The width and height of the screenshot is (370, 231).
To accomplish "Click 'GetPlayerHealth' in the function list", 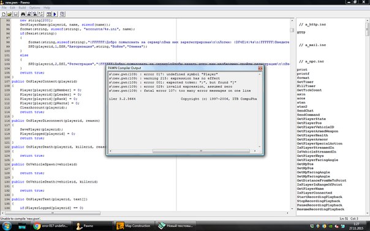I will [x=312, y=135].
